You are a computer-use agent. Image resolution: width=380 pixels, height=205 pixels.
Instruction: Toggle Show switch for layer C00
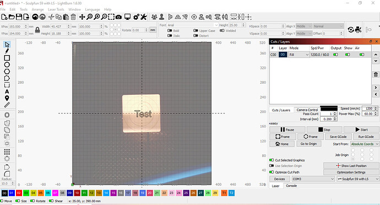[x=348, y=55]
